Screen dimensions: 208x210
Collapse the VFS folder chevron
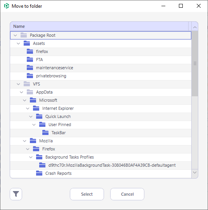coord(18,84)
